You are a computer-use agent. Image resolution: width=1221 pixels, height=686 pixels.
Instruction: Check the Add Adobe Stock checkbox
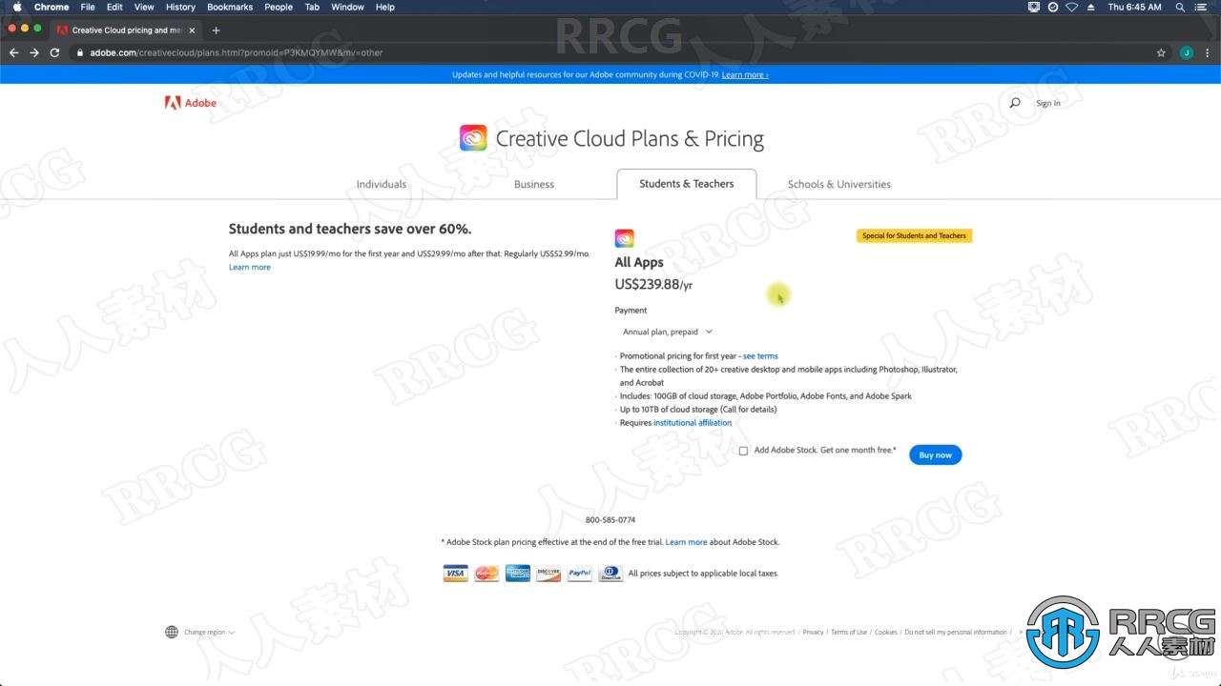743,451
